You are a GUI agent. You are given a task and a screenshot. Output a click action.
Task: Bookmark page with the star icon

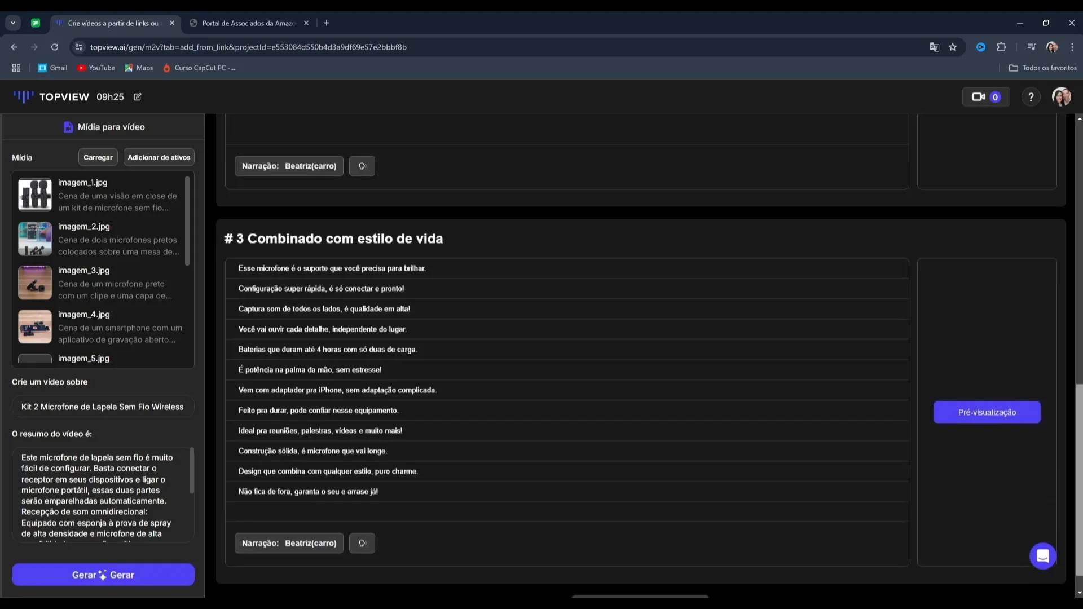click(x=953, y=47)
